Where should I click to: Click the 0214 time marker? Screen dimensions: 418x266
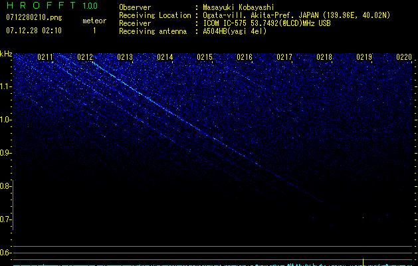[165, 57]
